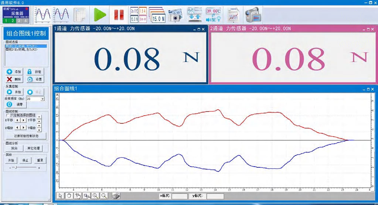This screenshot has width=378, height=205.
Task: Click the red pause button in toolbar
Action: click(119, 15)
